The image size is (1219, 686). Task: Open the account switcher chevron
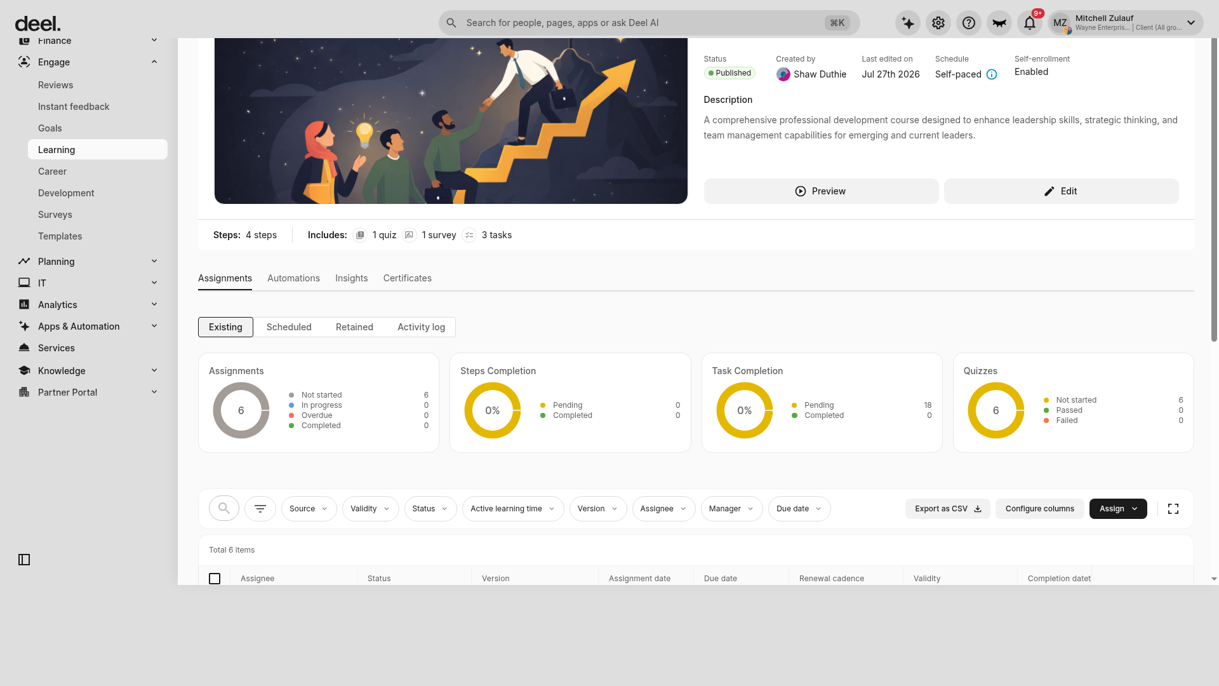1191,23
